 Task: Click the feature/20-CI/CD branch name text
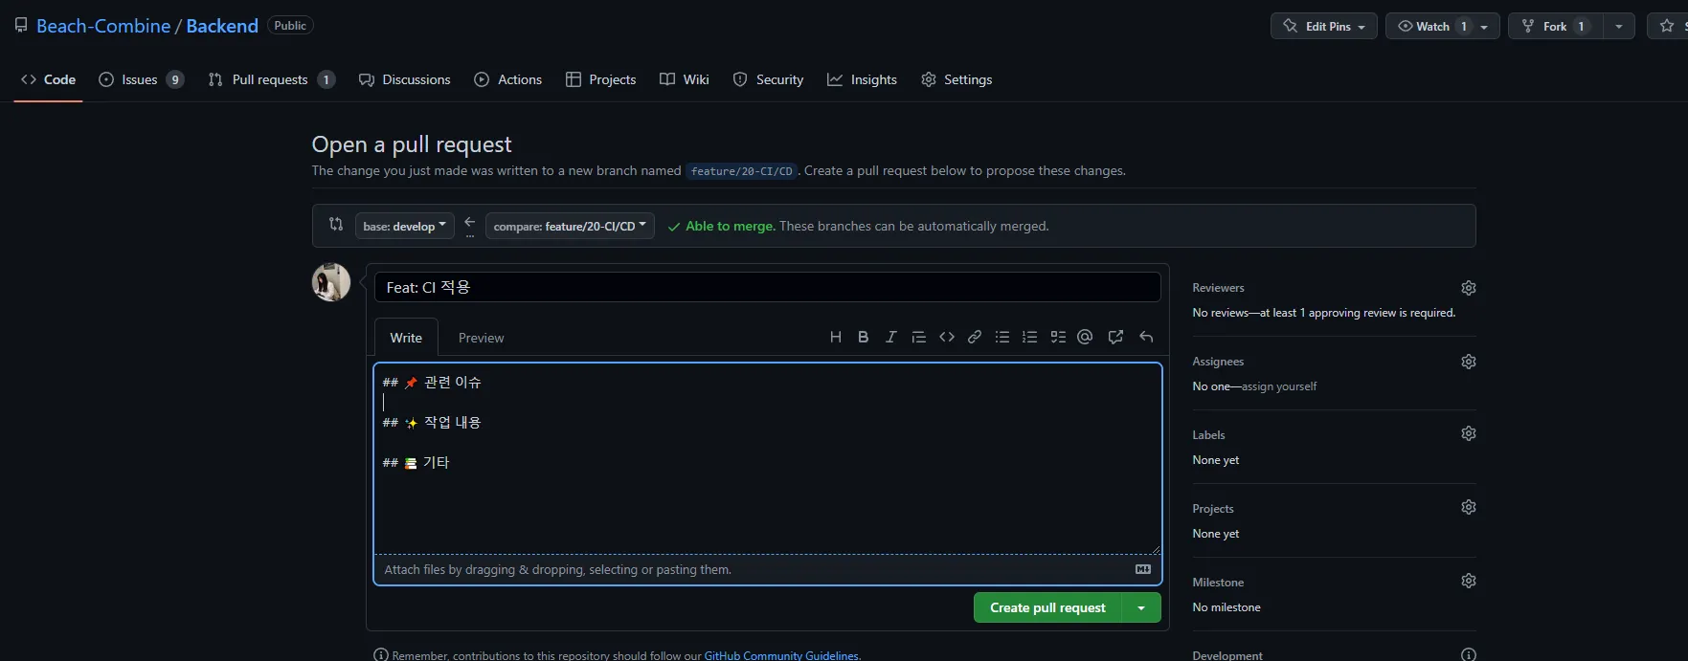pyautogui.click(x=742, y=171)
